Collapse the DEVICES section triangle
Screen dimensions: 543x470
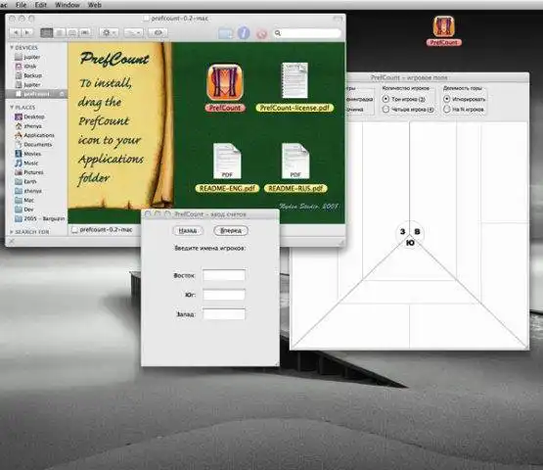(12, 47)
